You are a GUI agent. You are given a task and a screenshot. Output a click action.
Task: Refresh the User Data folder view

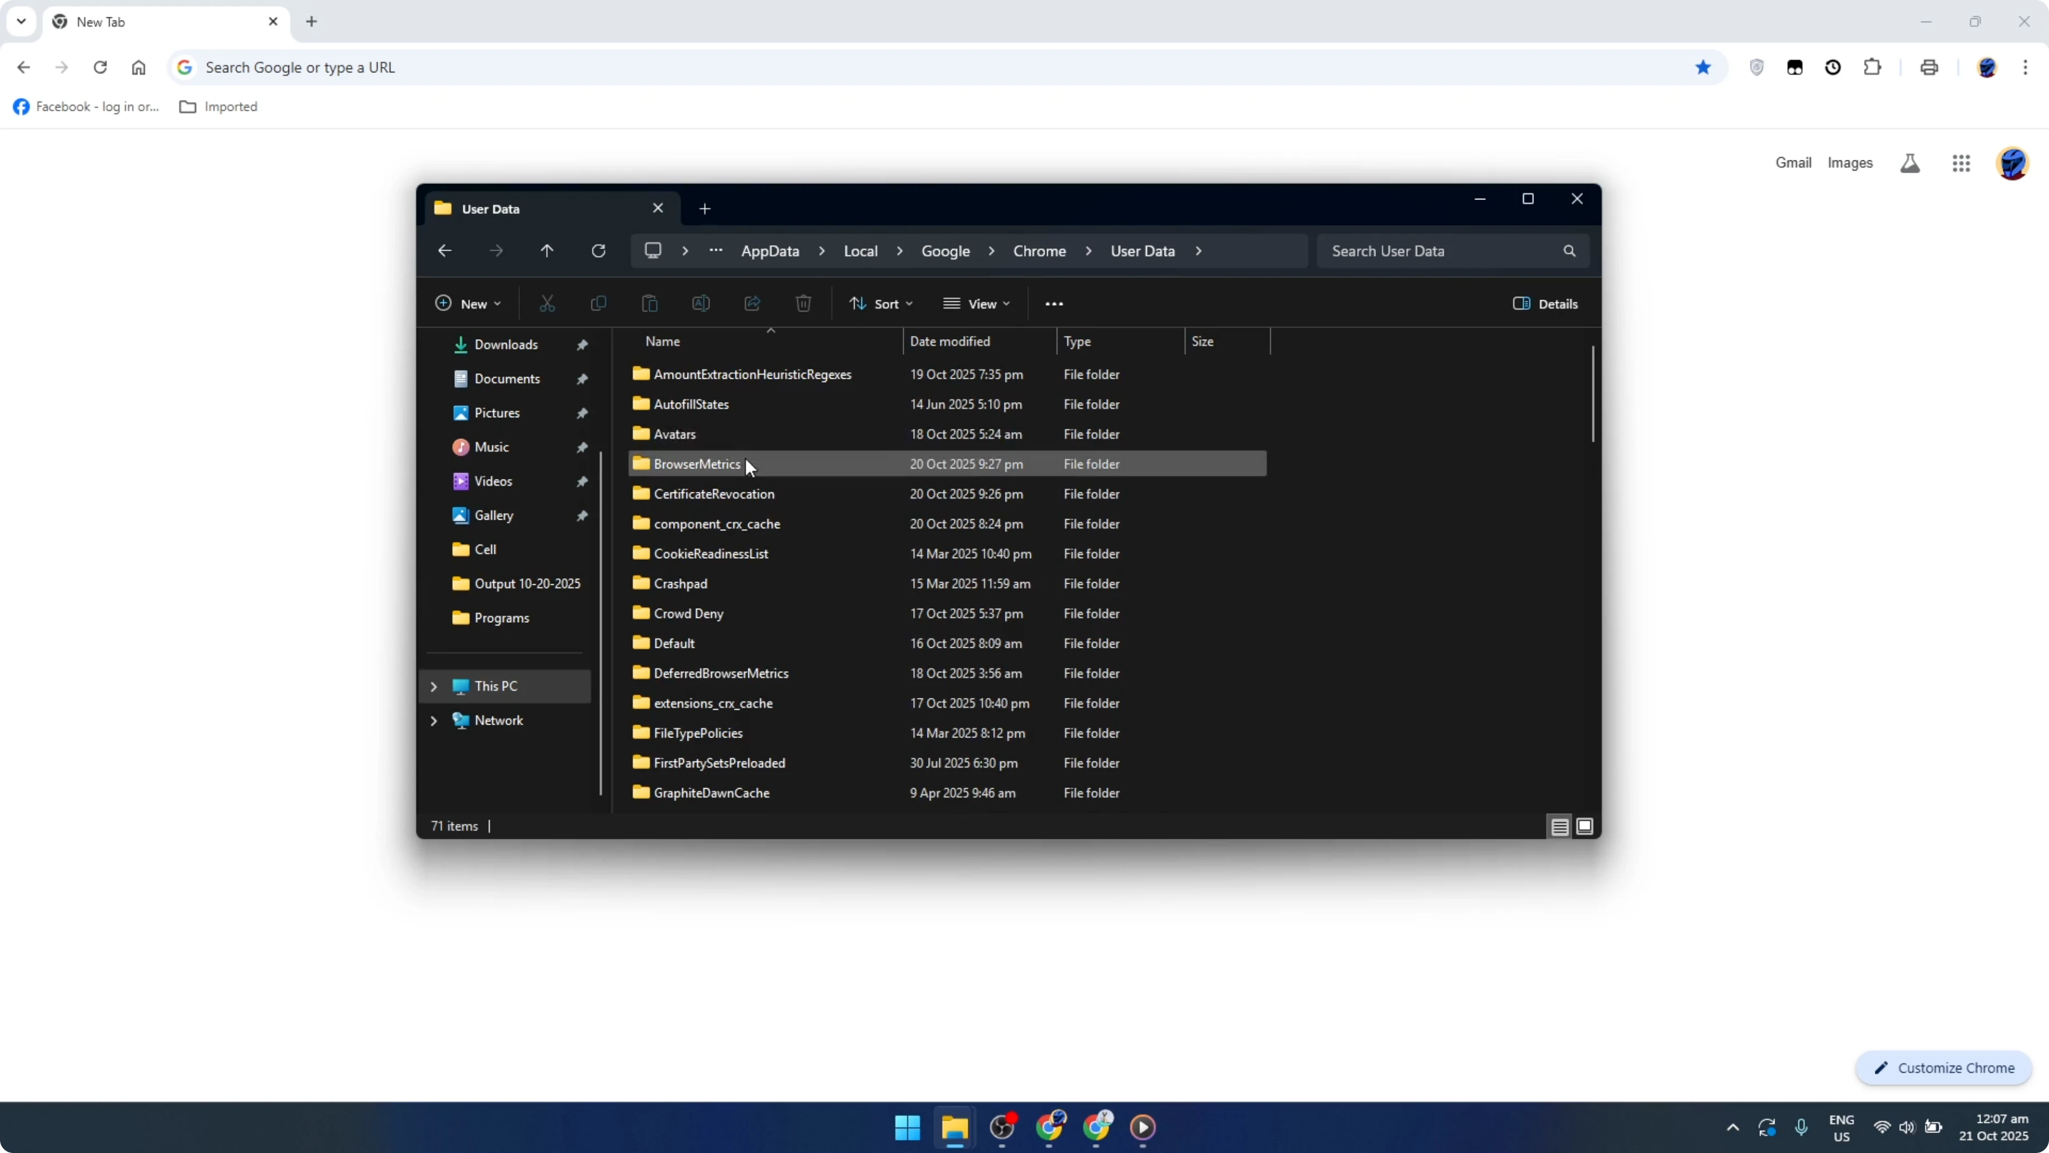coord(599,251)
